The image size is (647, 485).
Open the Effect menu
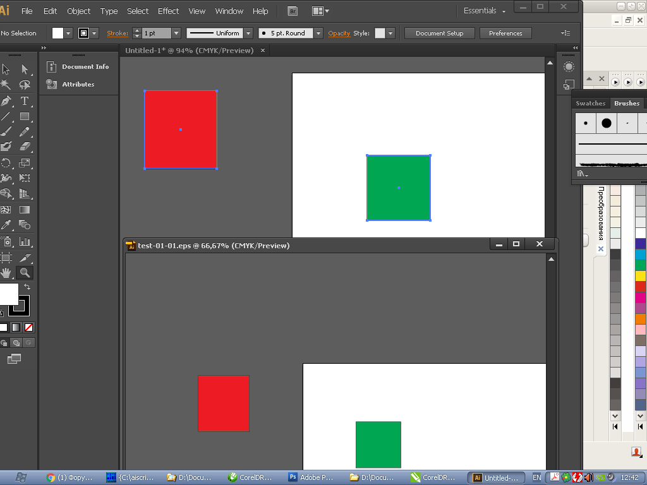pos(168,11)
